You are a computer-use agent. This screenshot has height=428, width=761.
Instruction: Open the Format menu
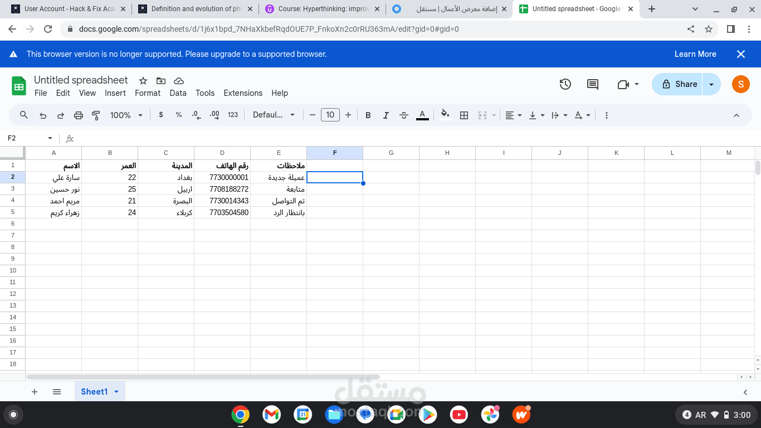148,93
